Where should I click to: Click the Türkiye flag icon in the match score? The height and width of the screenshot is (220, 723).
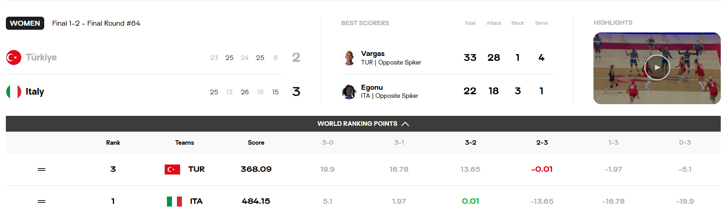pos(14,57)
